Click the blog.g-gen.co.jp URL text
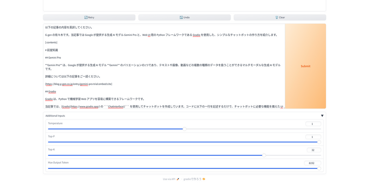369x184 pixels. click(x=78, y=84)
